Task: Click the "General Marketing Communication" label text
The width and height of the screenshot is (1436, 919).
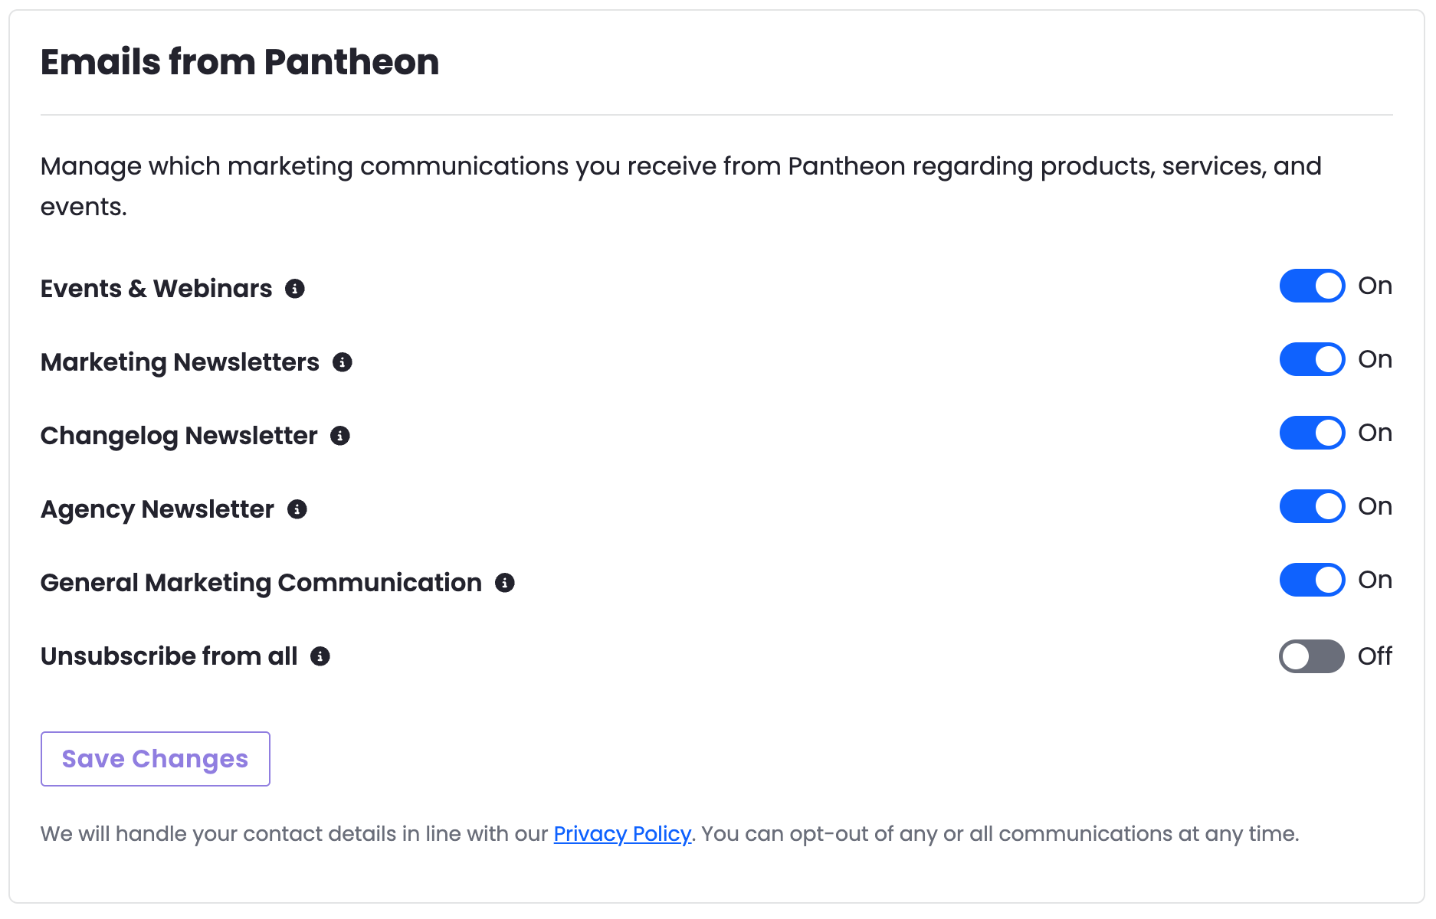Action: (261, 583)
